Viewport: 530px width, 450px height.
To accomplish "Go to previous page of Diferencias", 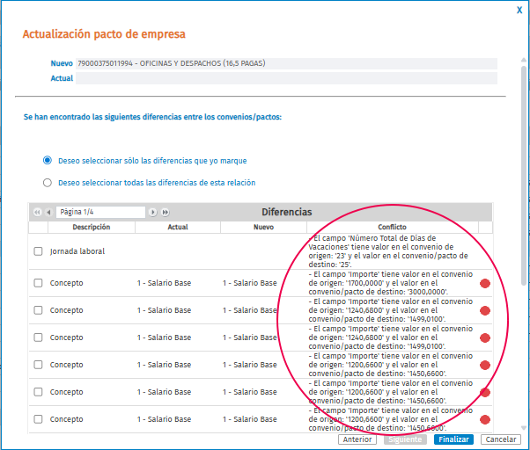I will pyautogui.click(x=48, y=212).
